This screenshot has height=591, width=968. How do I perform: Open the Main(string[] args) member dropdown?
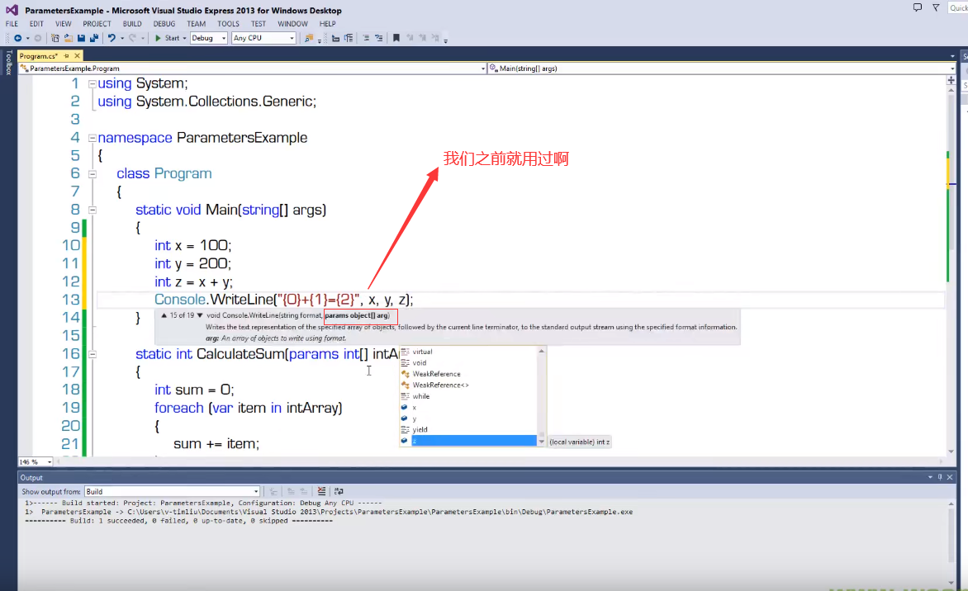pos(722,69)
